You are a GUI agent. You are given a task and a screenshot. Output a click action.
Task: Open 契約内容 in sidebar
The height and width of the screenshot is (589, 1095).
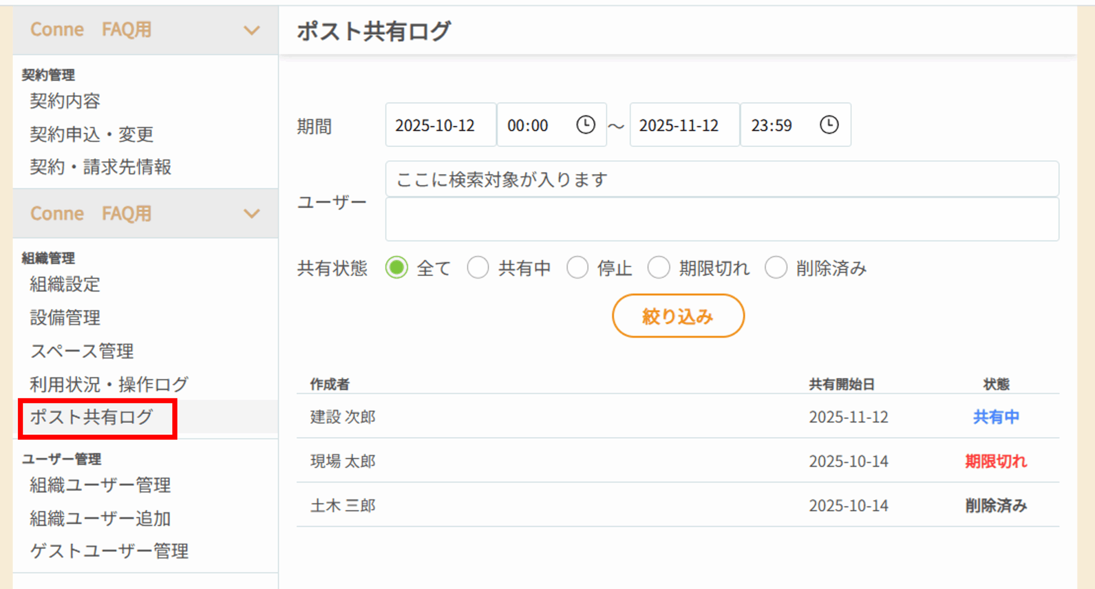click(65, 101)
